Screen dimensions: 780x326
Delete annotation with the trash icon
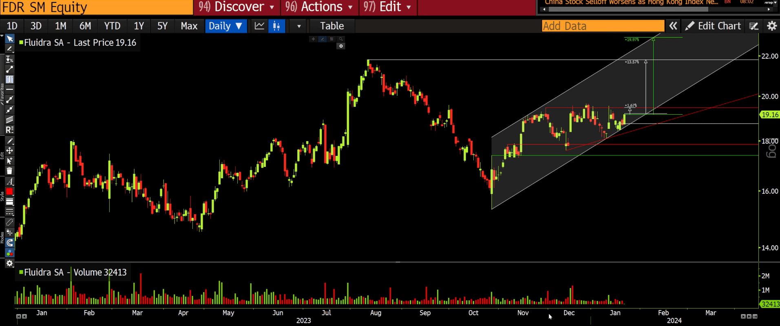[9, 171]
